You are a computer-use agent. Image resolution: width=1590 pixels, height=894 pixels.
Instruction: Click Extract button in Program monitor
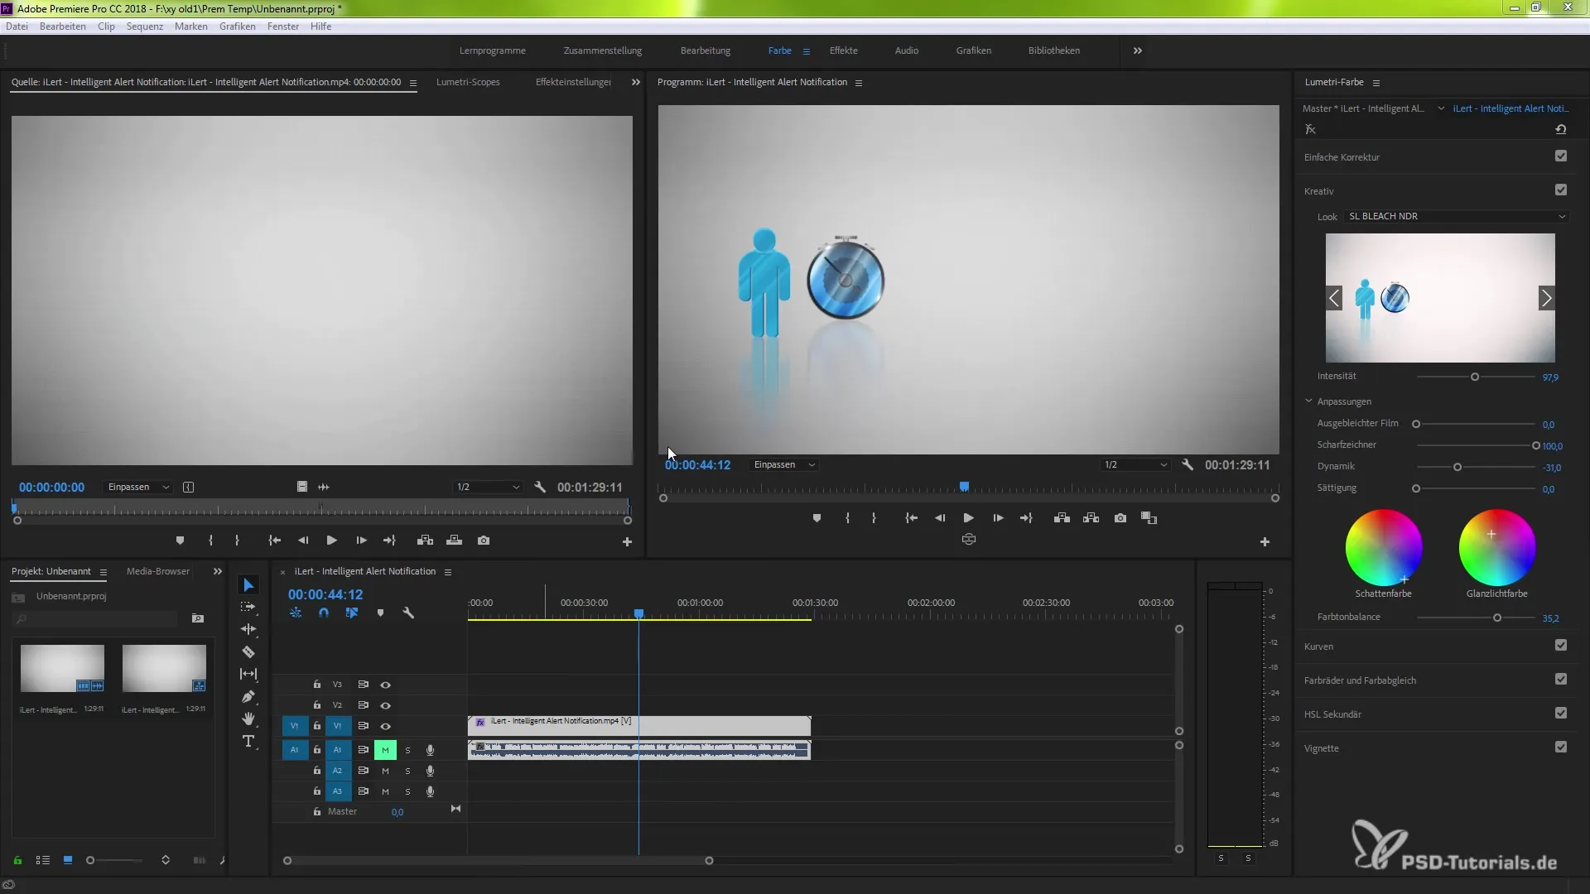(x=1091, y=518)
